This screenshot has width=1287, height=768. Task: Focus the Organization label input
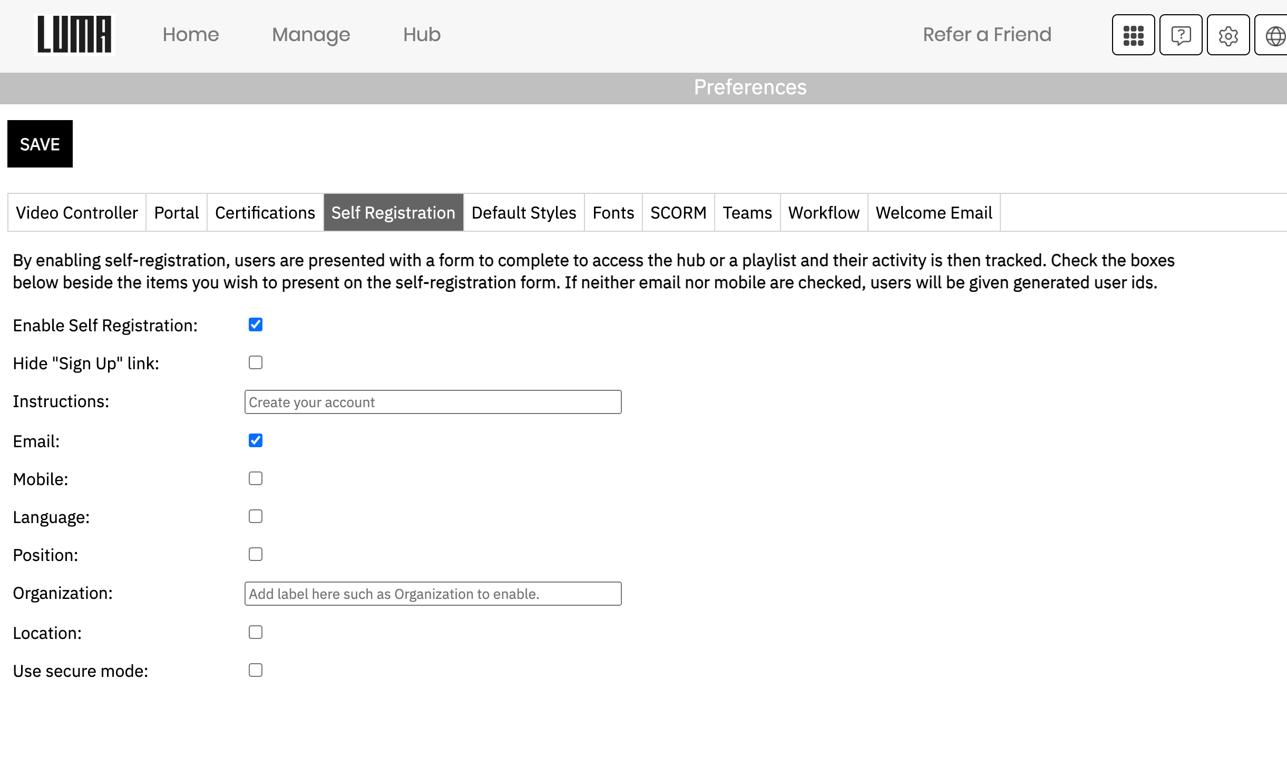pos(433,594)
